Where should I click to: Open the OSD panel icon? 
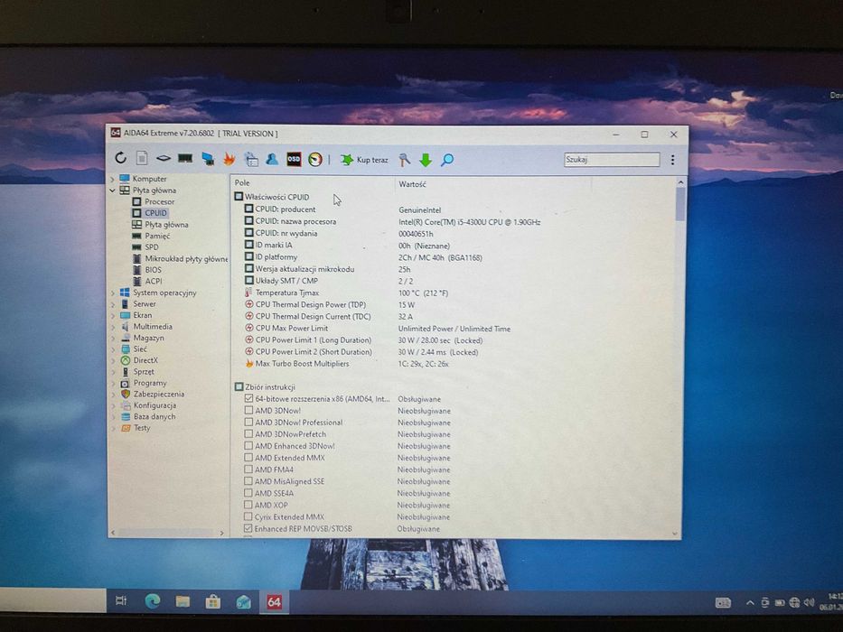click(294, 159)
